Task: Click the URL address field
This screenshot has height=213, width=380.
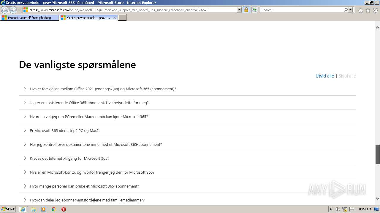Action: pos(133,10)
